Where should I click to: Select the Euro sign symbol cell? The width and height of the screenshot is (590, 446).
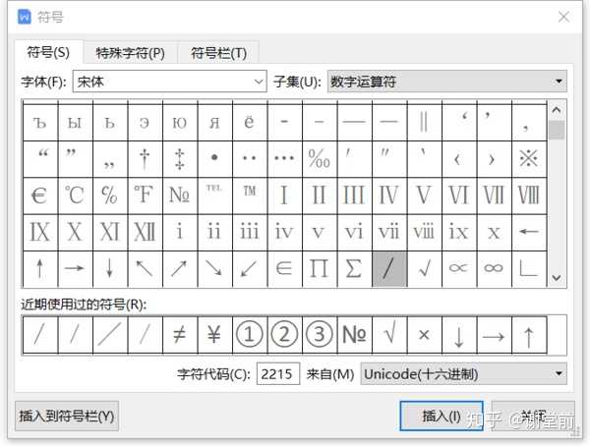(40, 195)
